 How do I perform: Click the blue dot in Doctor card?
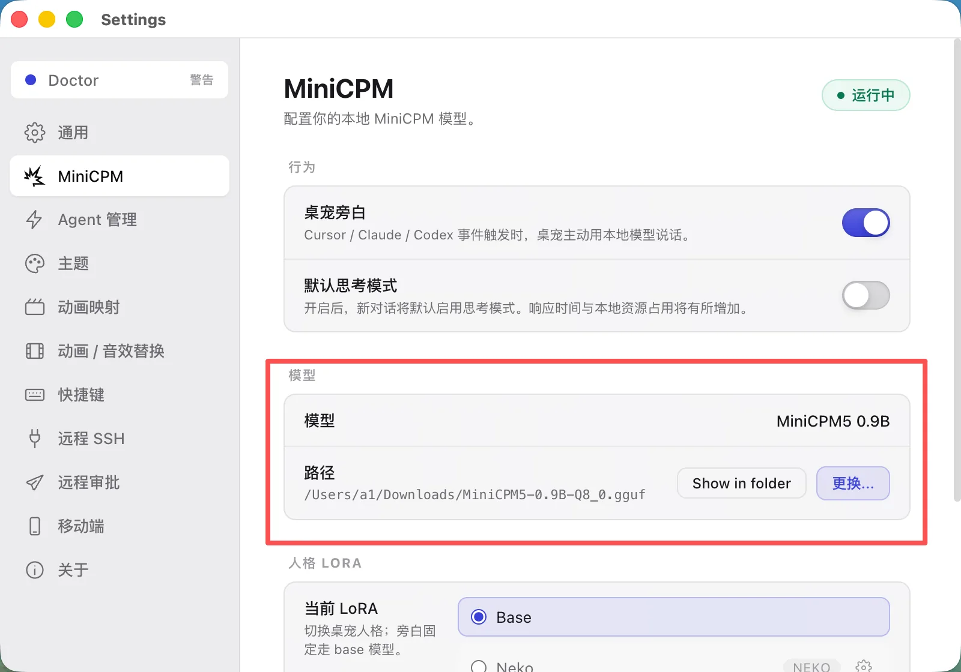pyautogui.click(x=31, y=80)
